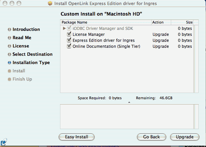Uncheck the License Manager package
This screenshot has width=206, height=147.
pyautogui.click(x=69, y=34)
